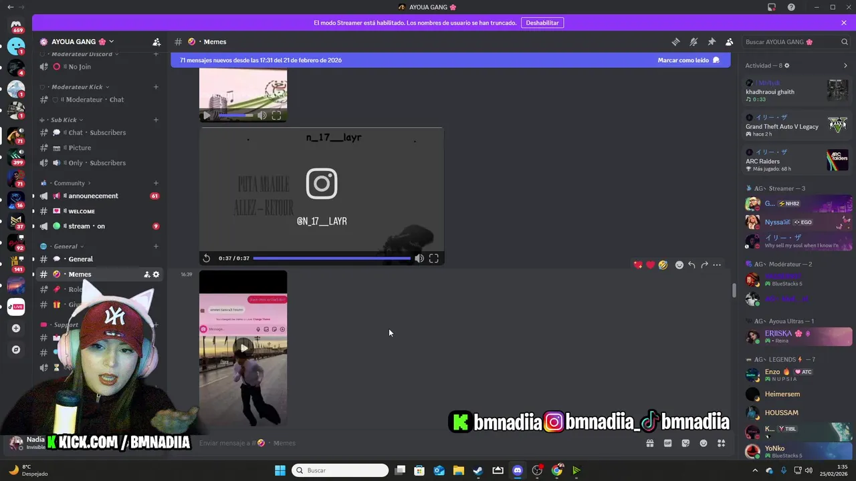Screen dimensions: 856x481
Task: Show pinned messages with the pin icon
Action: pyautogui.click(x=712, y=41)
